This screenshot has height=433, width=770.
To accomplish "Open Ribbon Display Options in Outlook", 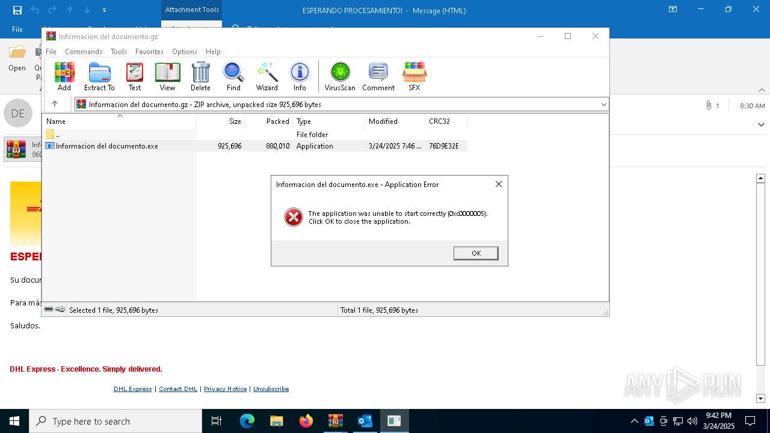I will click(673, 10).
